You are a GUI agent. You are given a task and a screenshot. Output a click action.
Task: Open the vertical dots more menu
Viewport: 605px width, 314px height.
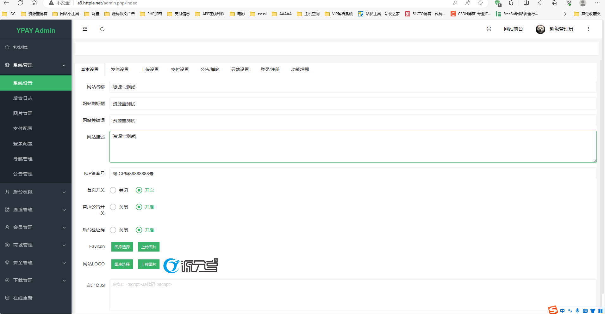pyautogui.click(x=588, y=29)
